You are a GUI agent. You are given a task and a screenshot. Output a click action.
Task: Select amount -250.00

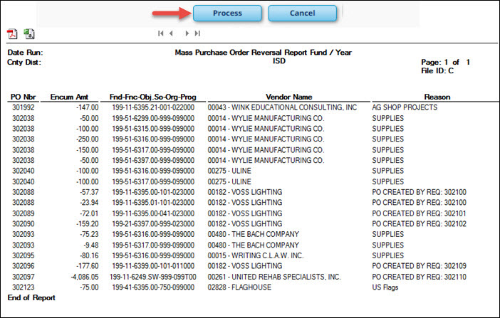coord(88,139)
